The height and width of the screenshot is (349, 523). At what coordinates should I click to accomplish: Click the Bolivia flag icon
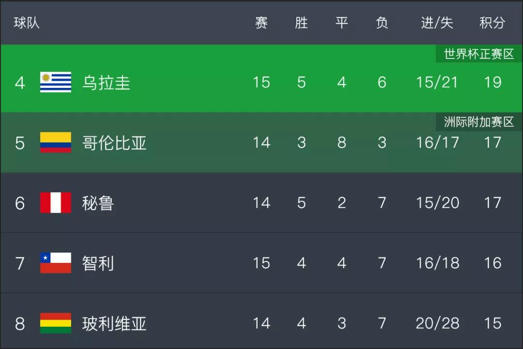pos(56,323)
